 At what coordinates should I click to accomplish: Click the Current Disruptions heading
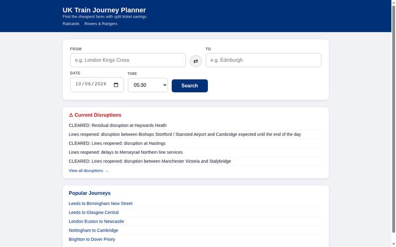(x=95, y=115)
